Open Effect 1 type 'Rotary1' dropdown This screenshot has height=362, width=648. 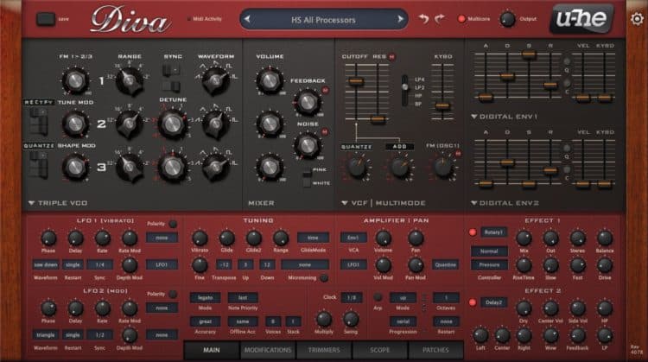(493, 232)
